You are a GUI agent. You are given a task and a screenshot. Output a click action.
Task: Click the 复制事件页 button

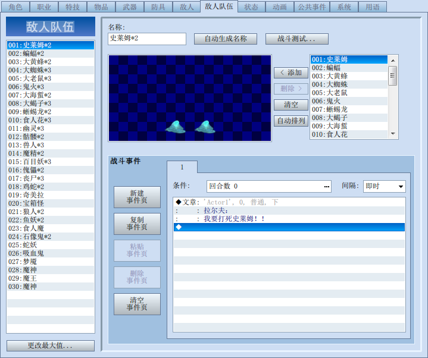137,224
